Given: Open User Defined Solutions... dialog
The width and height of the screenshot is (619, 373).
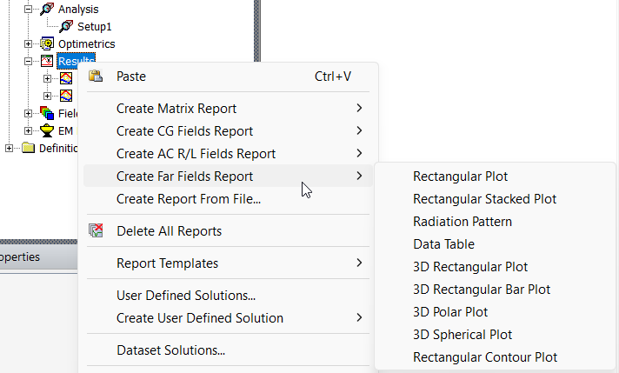Looking at the screenshot, I should [x=228, y=296].
